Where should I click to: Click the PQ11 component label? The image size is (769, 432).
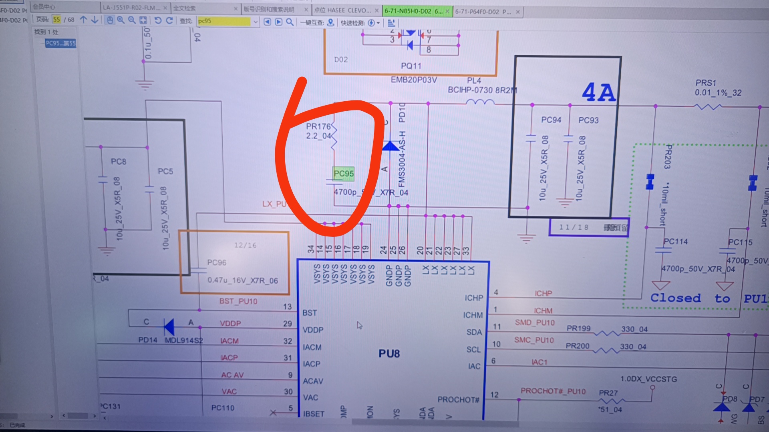tap(411, 66)
